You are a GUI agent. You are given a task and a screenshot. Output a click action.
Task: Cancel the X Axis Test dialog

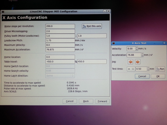click(x=142, y=76)
